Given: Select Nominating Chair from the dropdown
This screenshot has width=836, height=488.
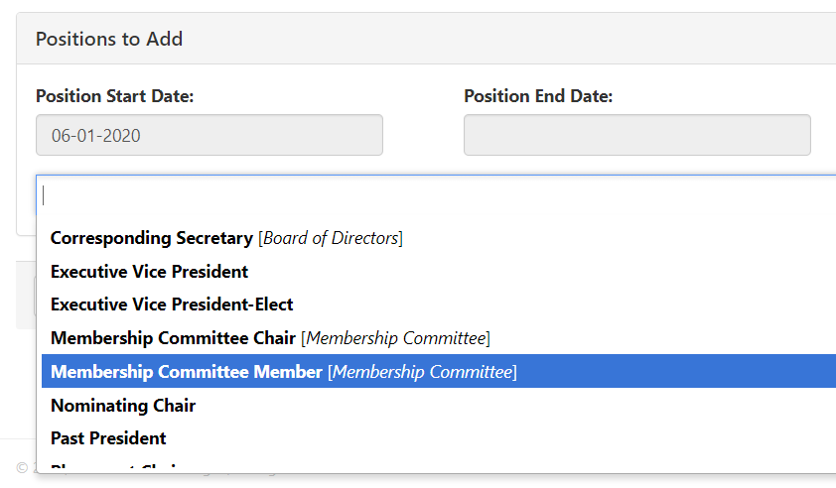Looking at the screenshot, I should point(123,405).
